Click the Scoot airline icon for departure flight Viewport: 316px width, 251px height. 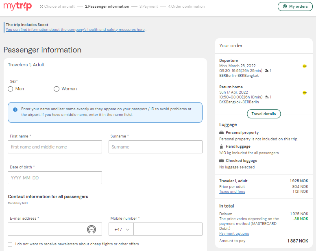pos(305,66)
